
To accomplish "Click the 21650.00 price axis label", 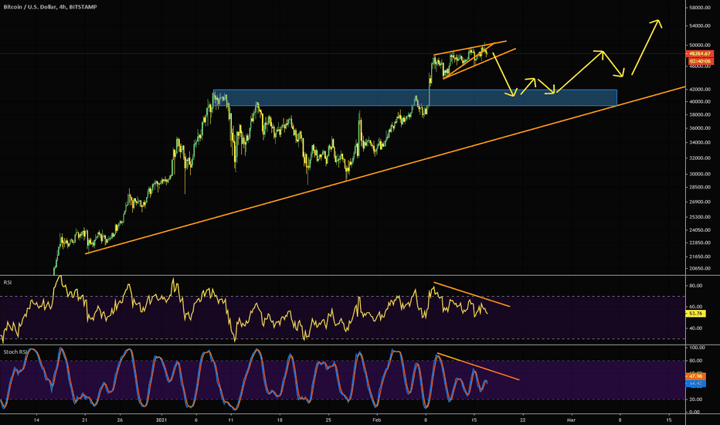I will [700, 256].
